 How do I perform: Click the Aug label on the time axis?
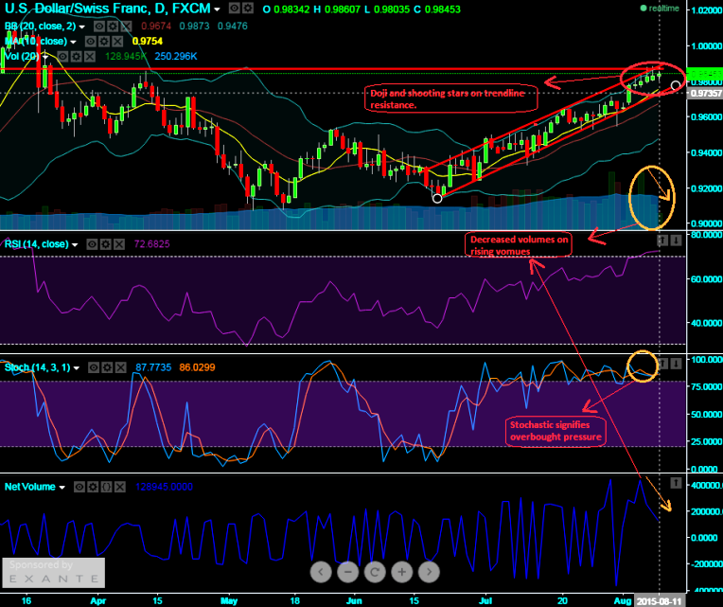pos(623,600)
